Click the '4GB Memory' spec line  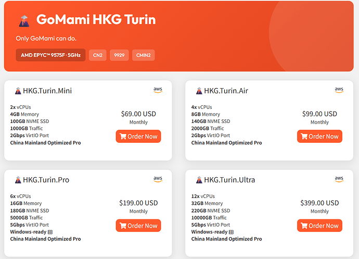coord(24,114)
